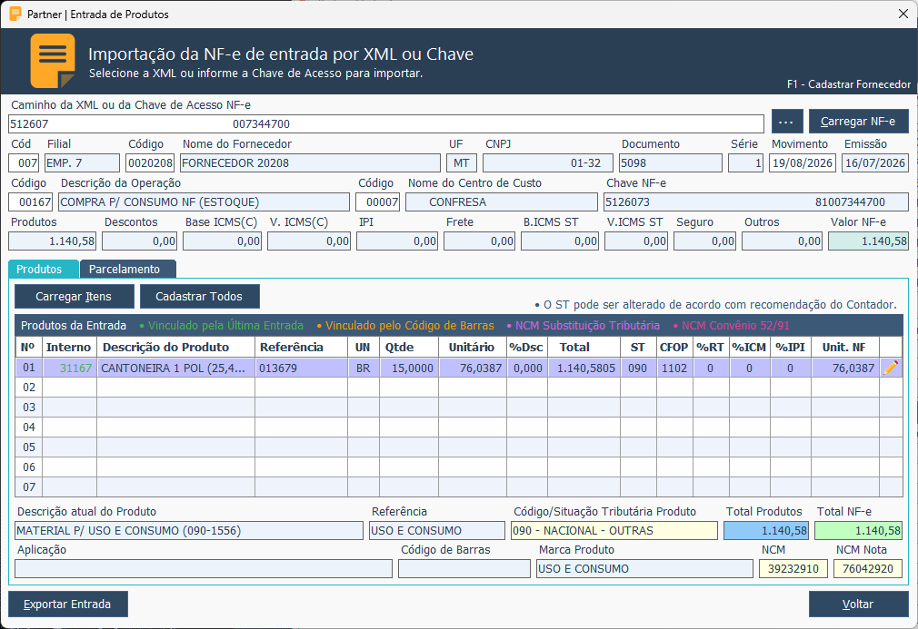Image resolution: width=918 pixels, height=629 pixels.
Task: Click the CANTONEIRA 1 POL product description cell
Action: (175, 369)
